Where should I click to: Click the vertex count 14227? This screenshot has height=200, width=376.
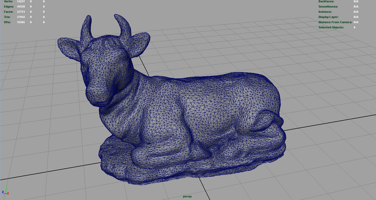click(x=21, y=1)
